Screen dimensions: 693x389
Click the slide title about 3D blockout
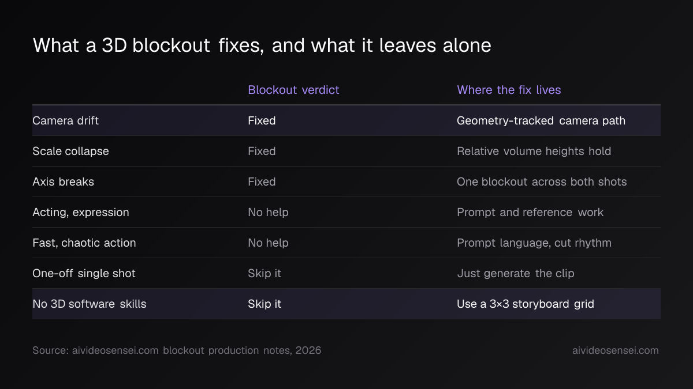[x=262, y=45]
